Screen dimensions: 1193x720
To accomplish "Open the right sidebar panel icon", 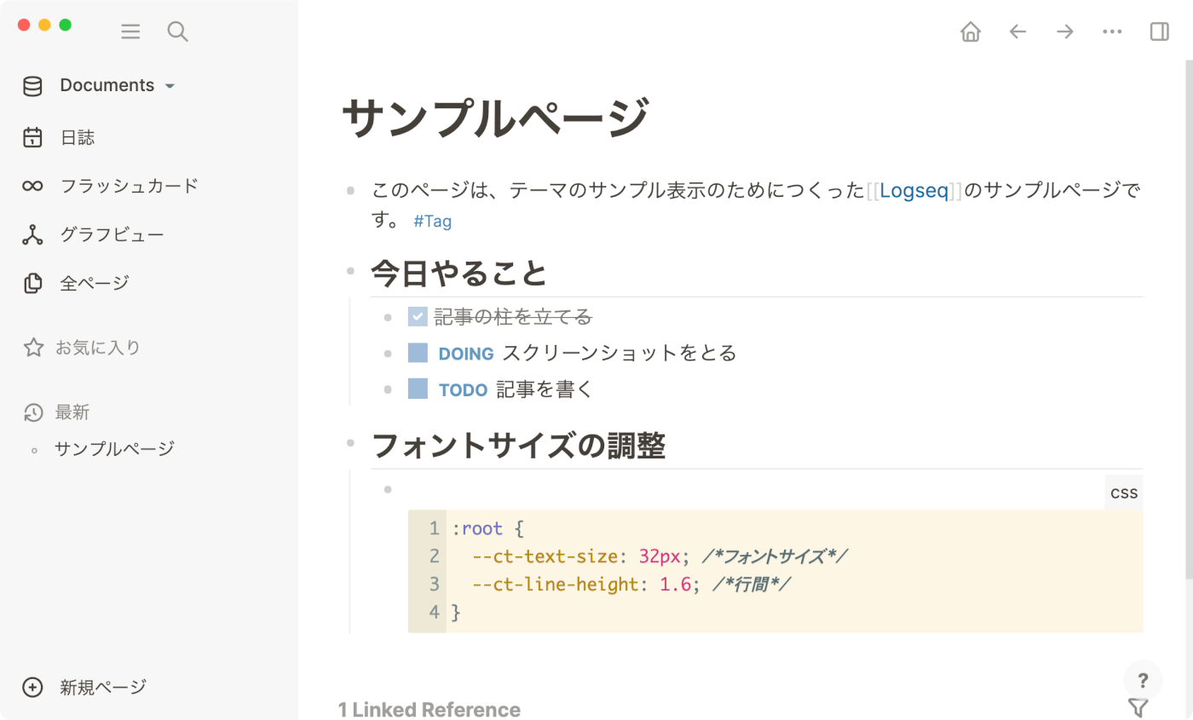I will [x=1159, y=32].
